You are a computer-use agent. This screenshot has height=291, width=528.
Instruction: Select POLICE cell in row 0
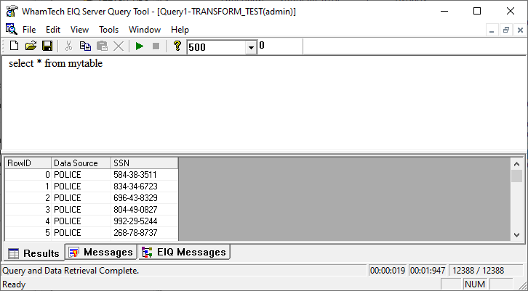[81, 175]
